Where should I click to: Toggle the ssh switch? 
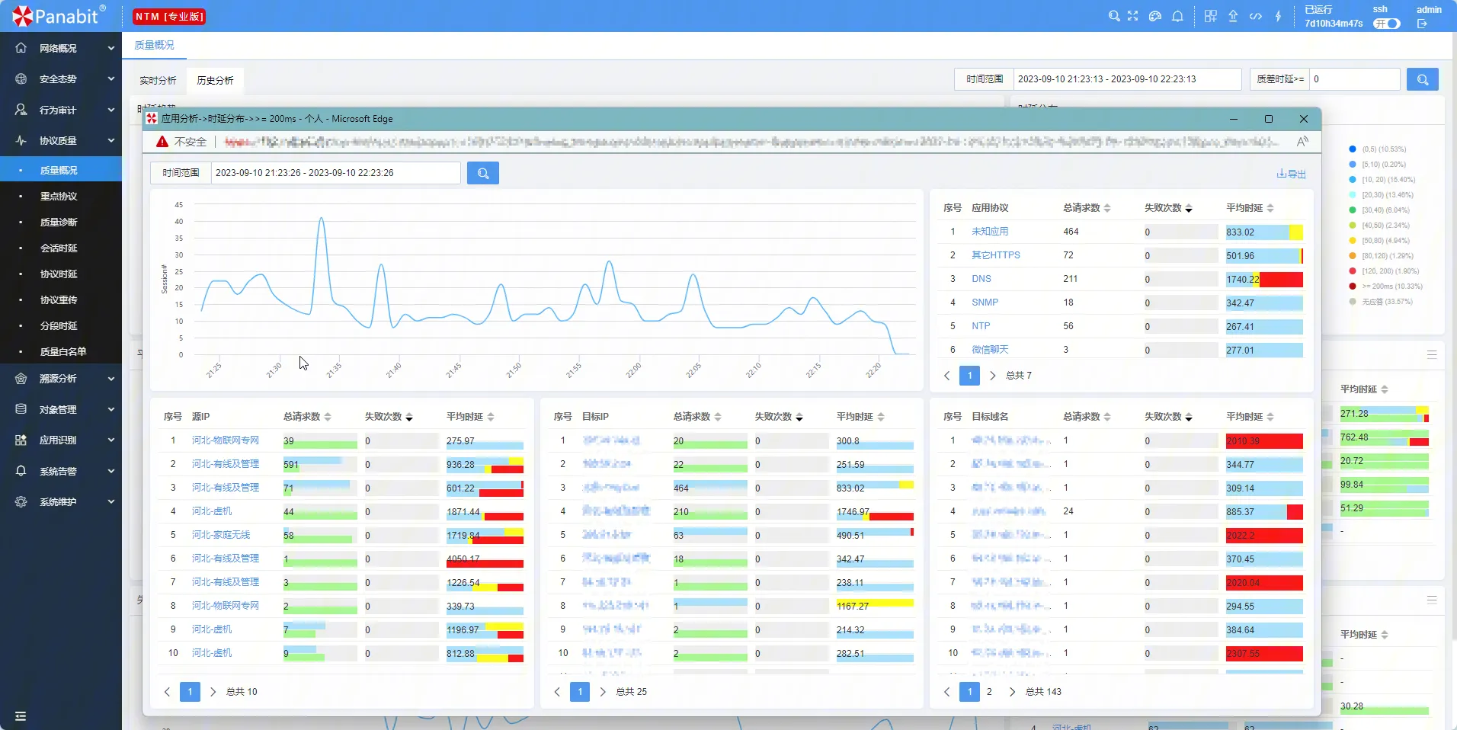click(1387, 24)
